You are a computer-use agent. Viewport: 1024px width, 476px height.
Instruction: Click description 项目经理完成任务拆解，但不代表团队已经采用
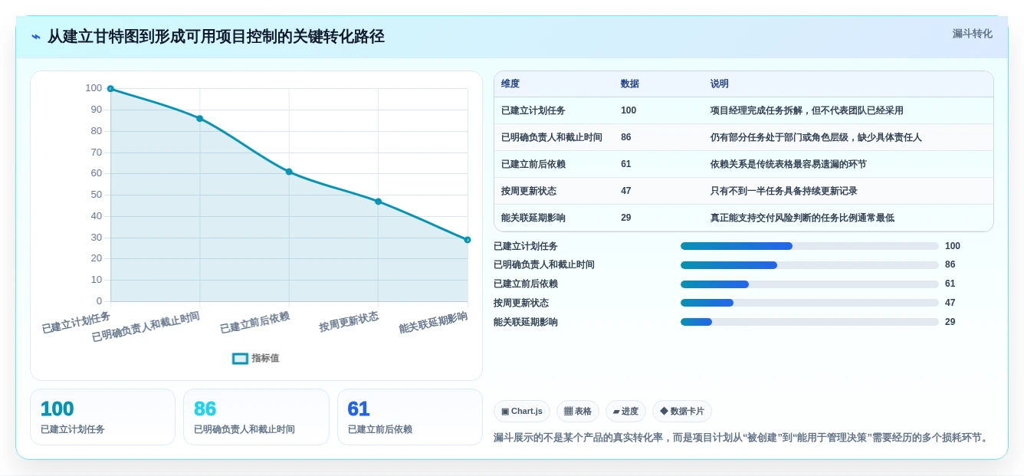pyautogui.click(x=807, y=110)
